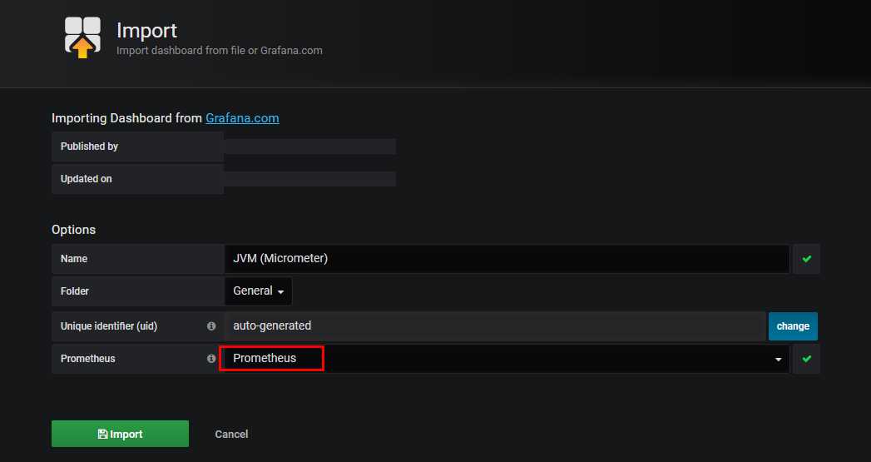Image resolution: width=871 pixels, height=462 pixels.
Task: Click the 'Import dashboard from file or Grafana.com' subtitle
Action: click(x=220, y=50)
